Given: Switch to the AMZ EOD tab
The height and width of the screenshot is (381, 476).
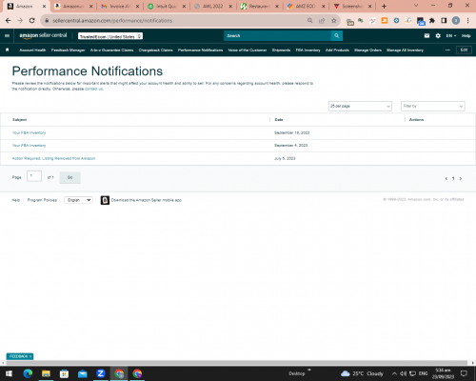Looking at the screenshot, I should tap(306, 7).
